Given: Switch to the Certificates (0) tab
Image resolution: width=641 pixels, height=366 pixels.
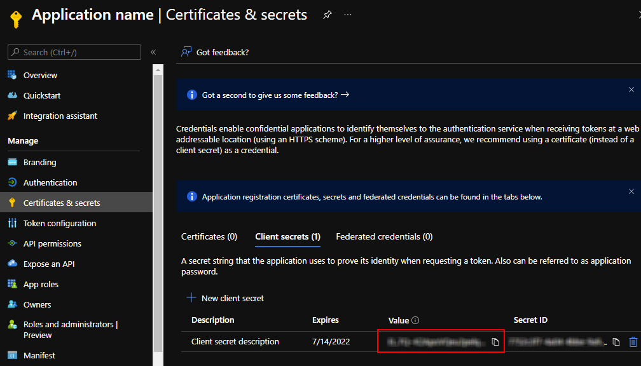Looking at the screenshot, I should coord(209,236).
